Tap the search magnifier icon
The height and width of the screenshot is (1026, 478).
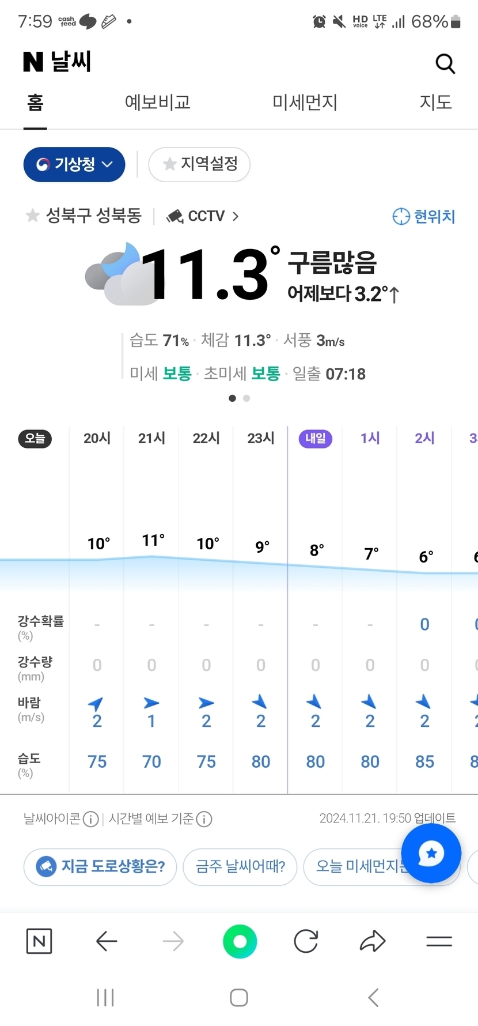click(x=445, y=63)
